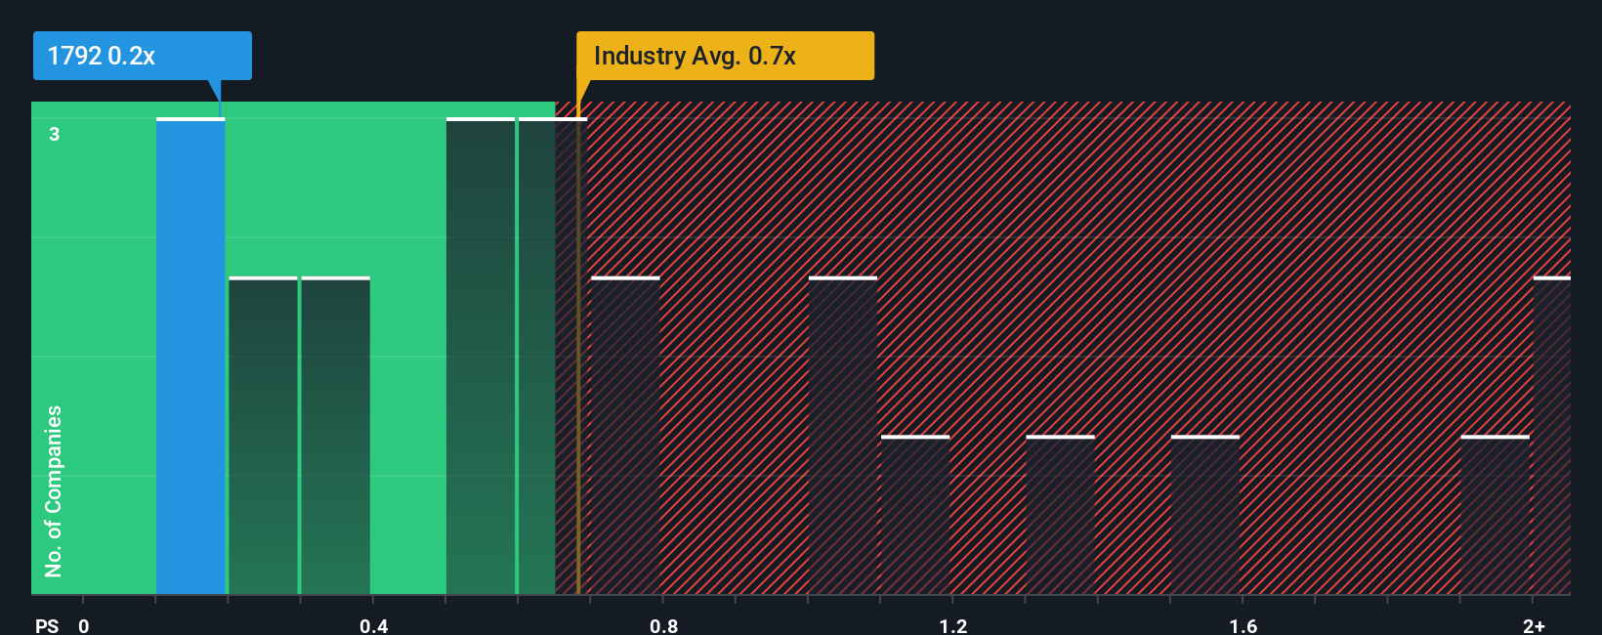Viewport: 1602px width, 635px height.
Task: Select the highlighted blue histogram bar
Action: point(190,357)
